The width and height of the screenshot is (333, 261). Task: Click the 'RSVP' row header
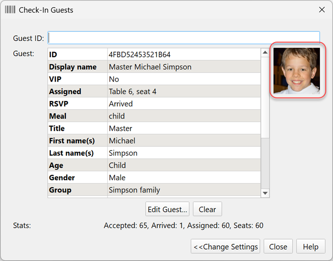pos(78,104)
